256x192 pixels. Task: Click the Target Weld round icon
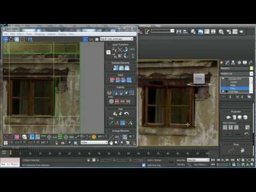point(111,101)
